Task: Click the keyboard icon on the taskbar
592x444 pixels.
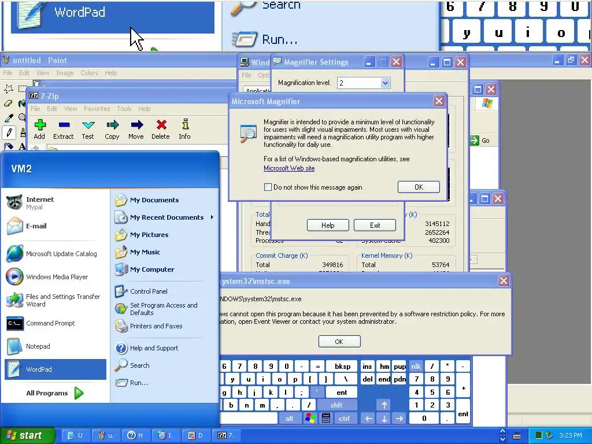Action: [x=517, y=436]
